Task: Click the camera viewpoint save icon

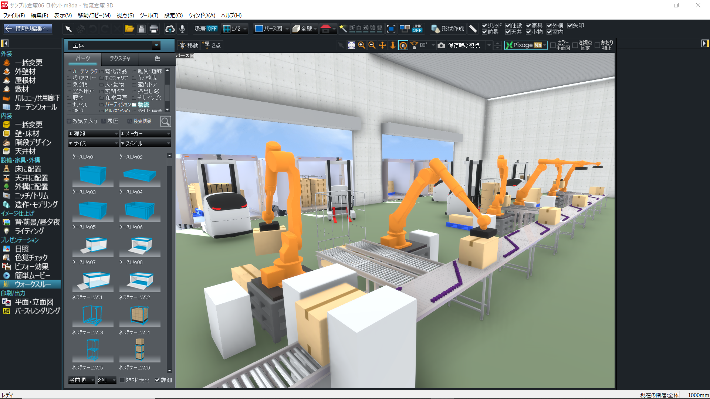Action: [441, 45]
